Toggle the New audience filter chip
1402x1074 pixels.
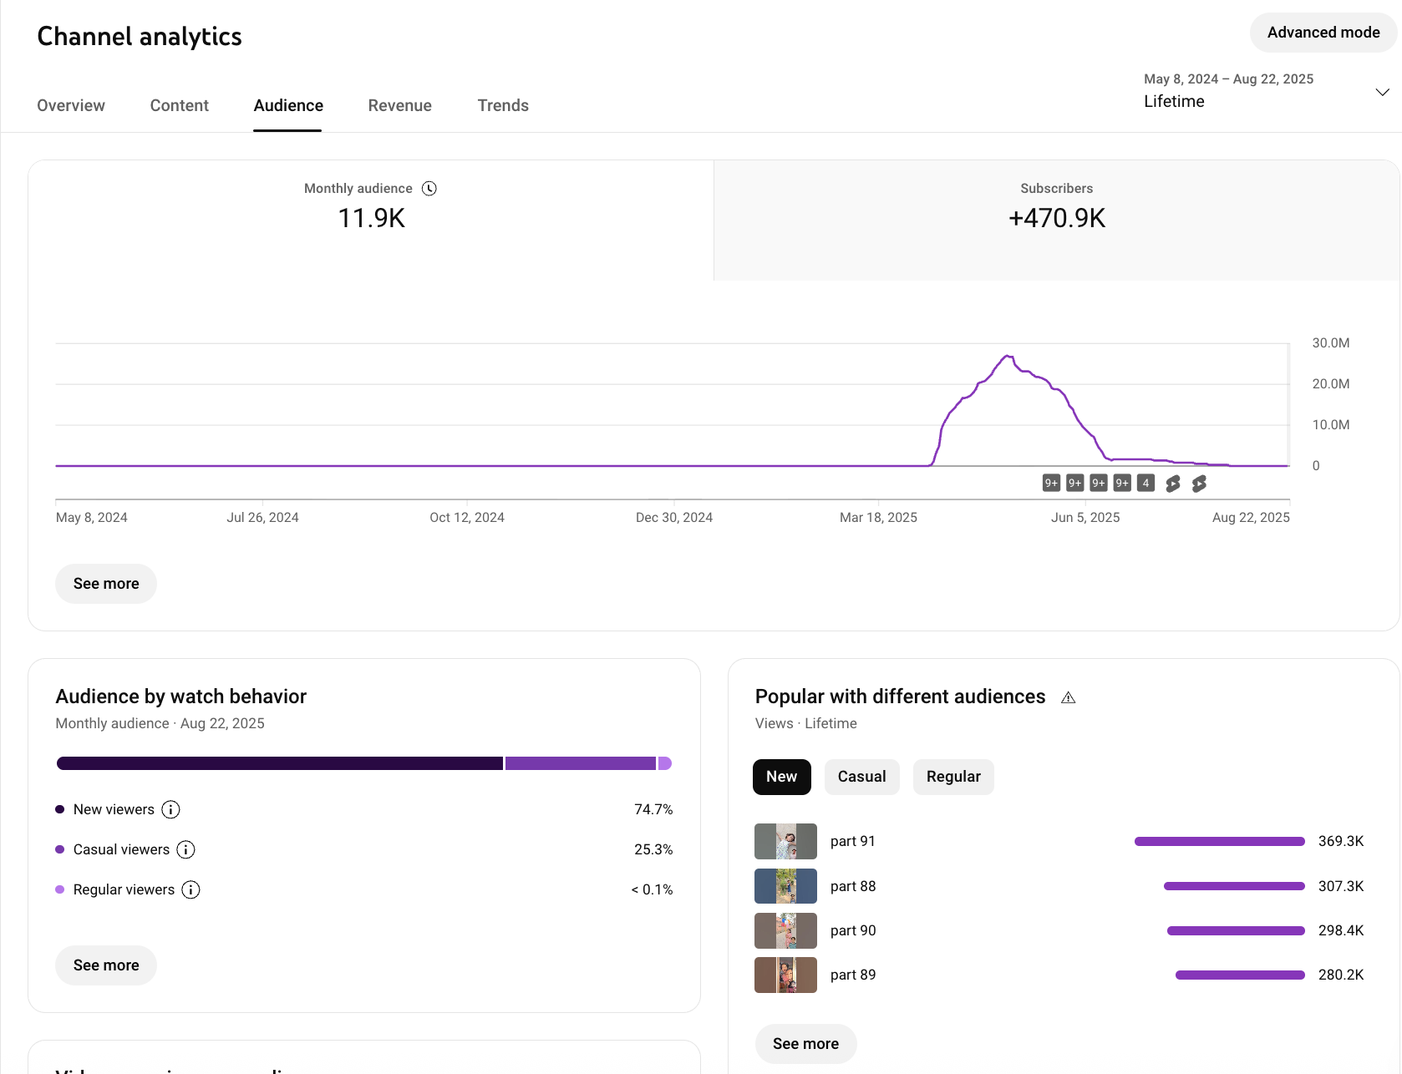click(x=782, y=777)
